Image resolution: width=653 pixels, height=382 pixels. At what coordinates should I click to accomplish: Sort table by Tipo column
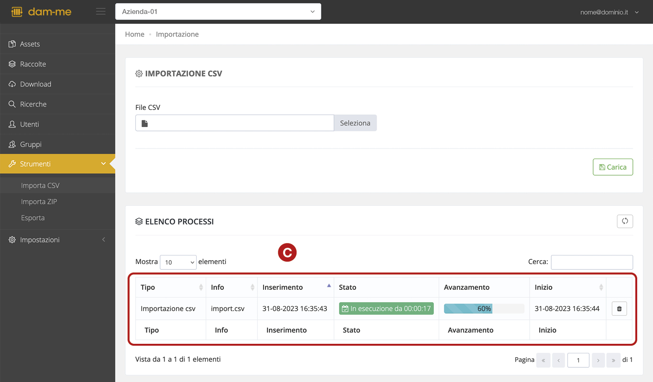point(171,287)
